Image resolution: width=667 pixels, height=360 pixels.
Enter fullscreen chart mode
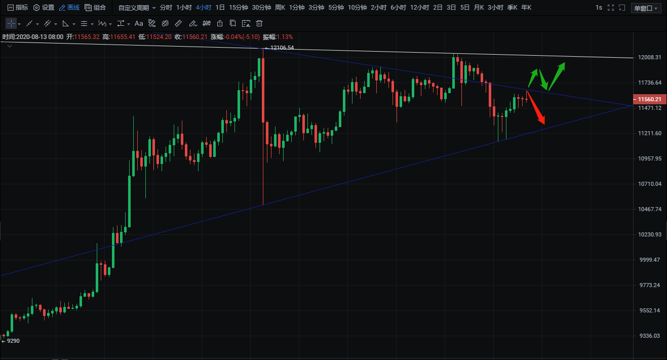pyautogui.click(x=611, y=8)
